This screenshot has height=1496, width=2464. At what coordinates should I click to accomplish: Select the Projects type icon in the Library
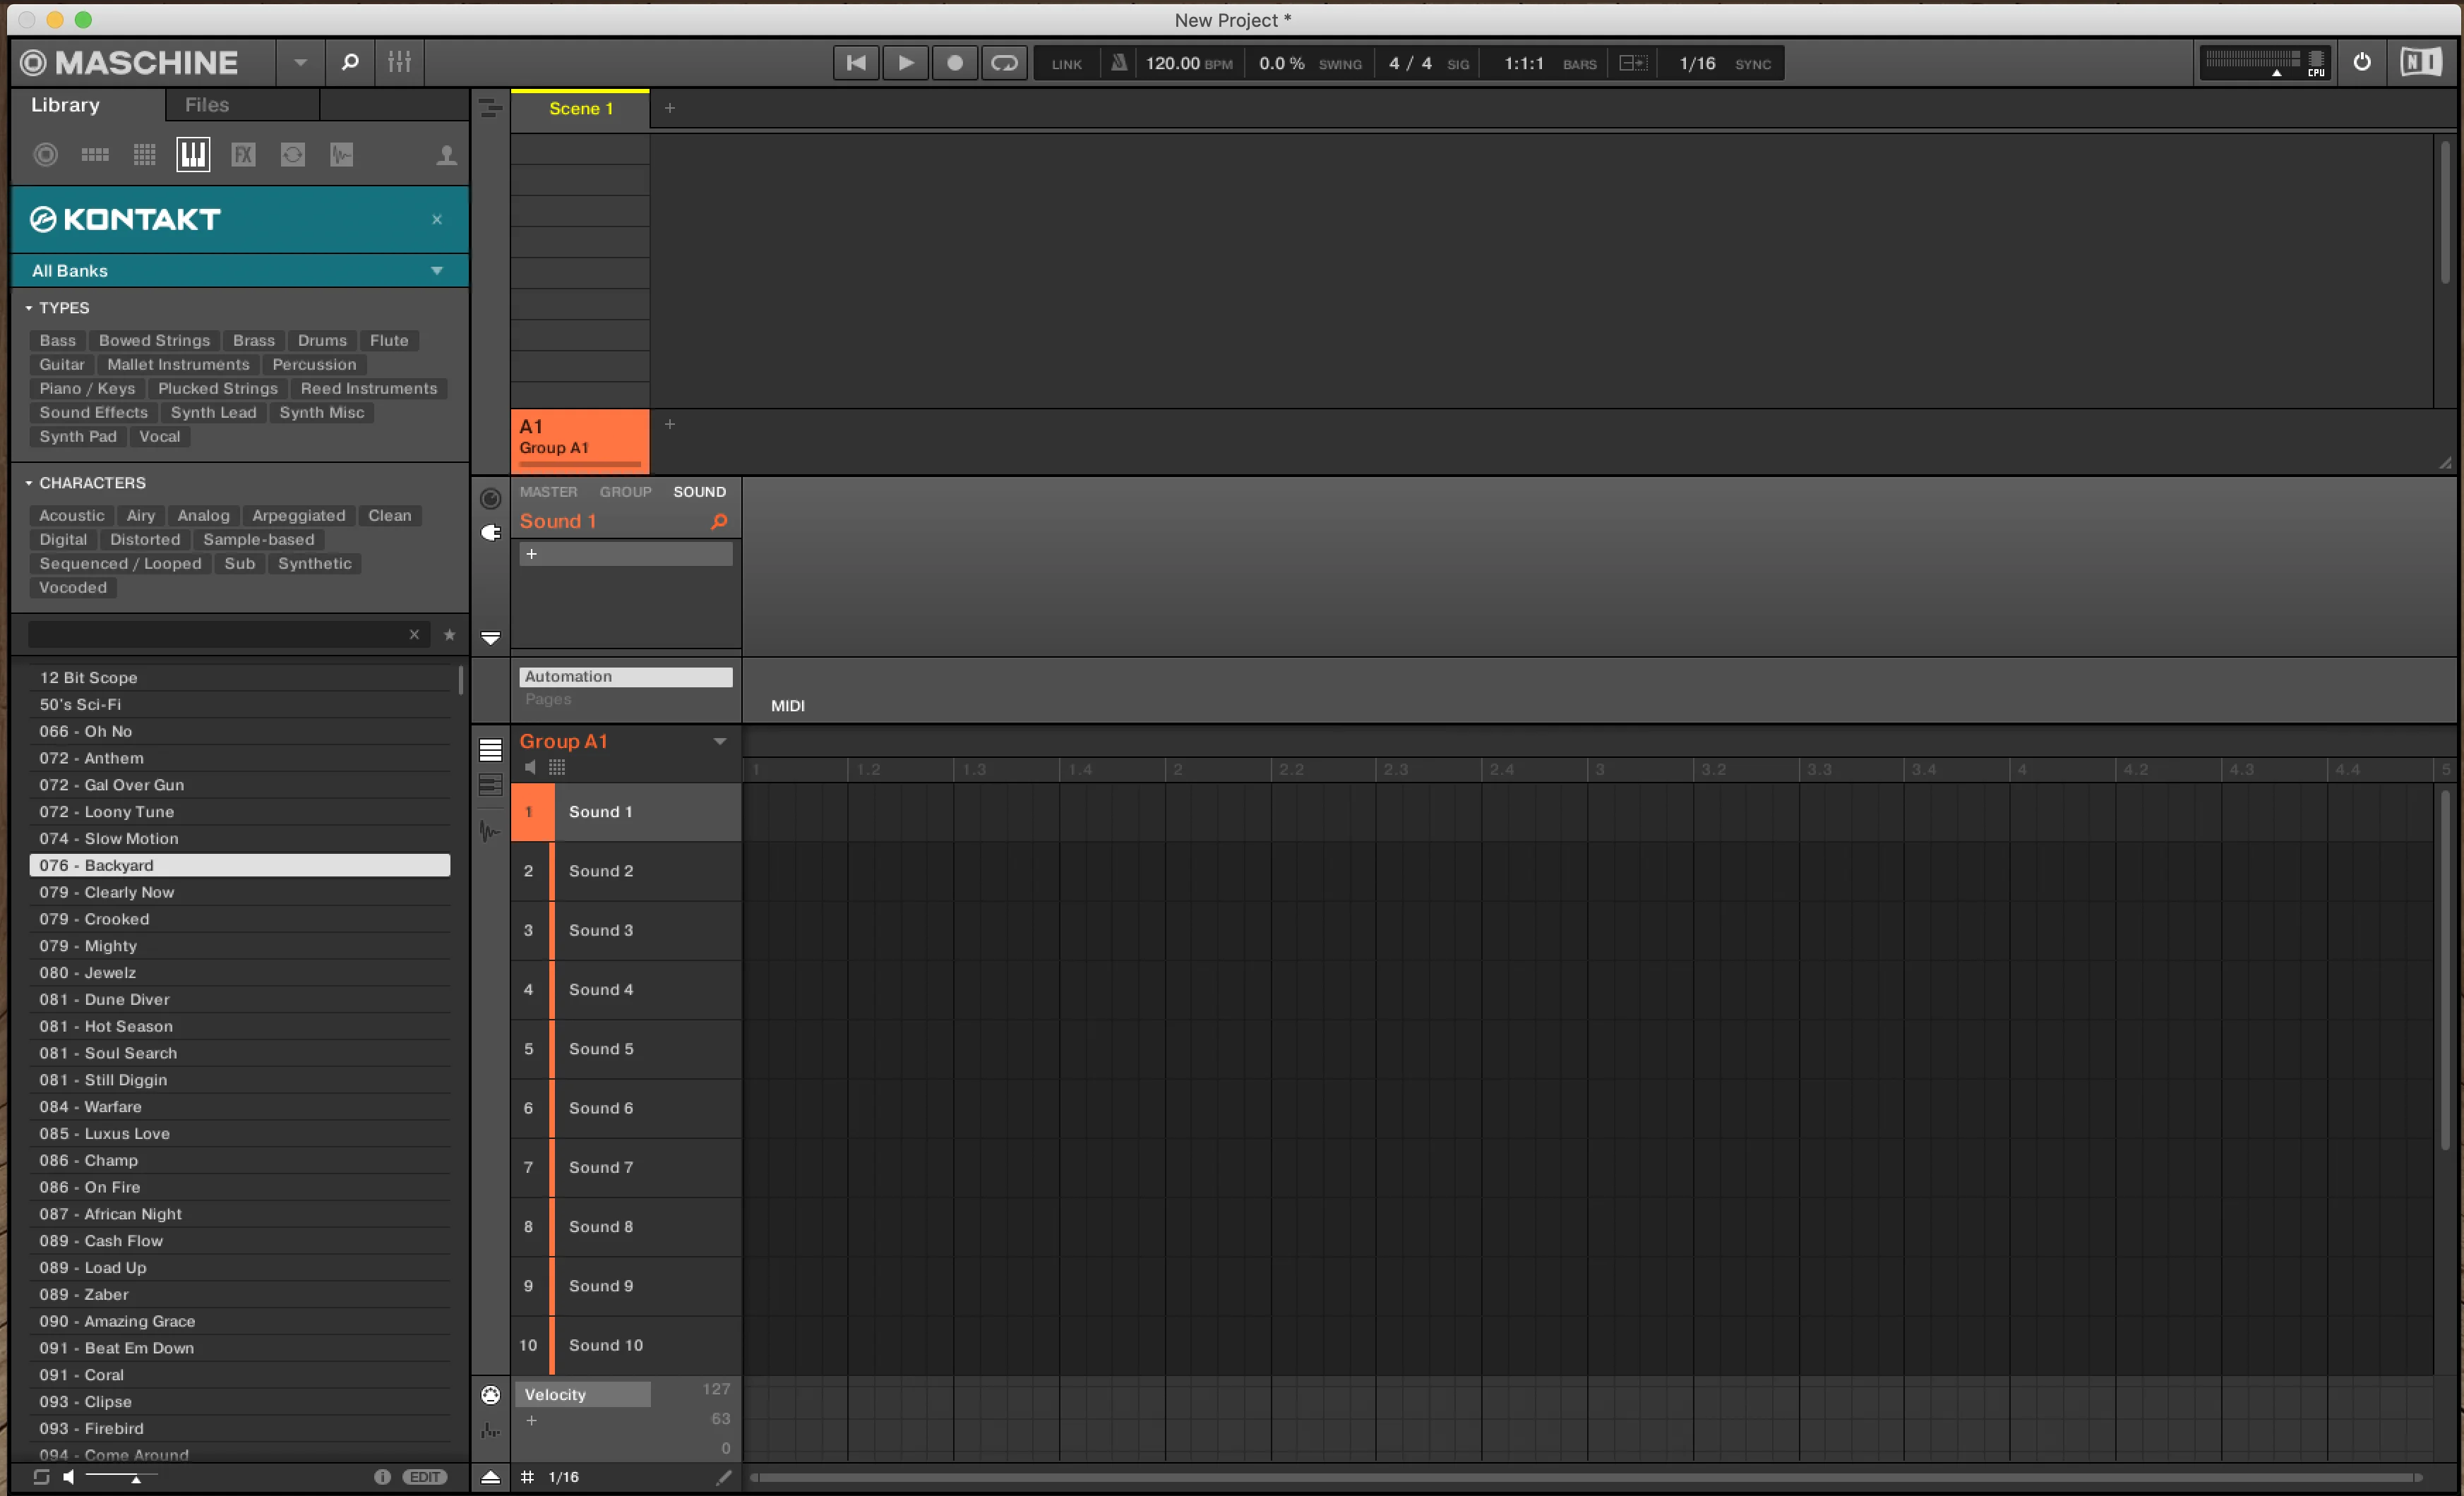tap(46, 155)
